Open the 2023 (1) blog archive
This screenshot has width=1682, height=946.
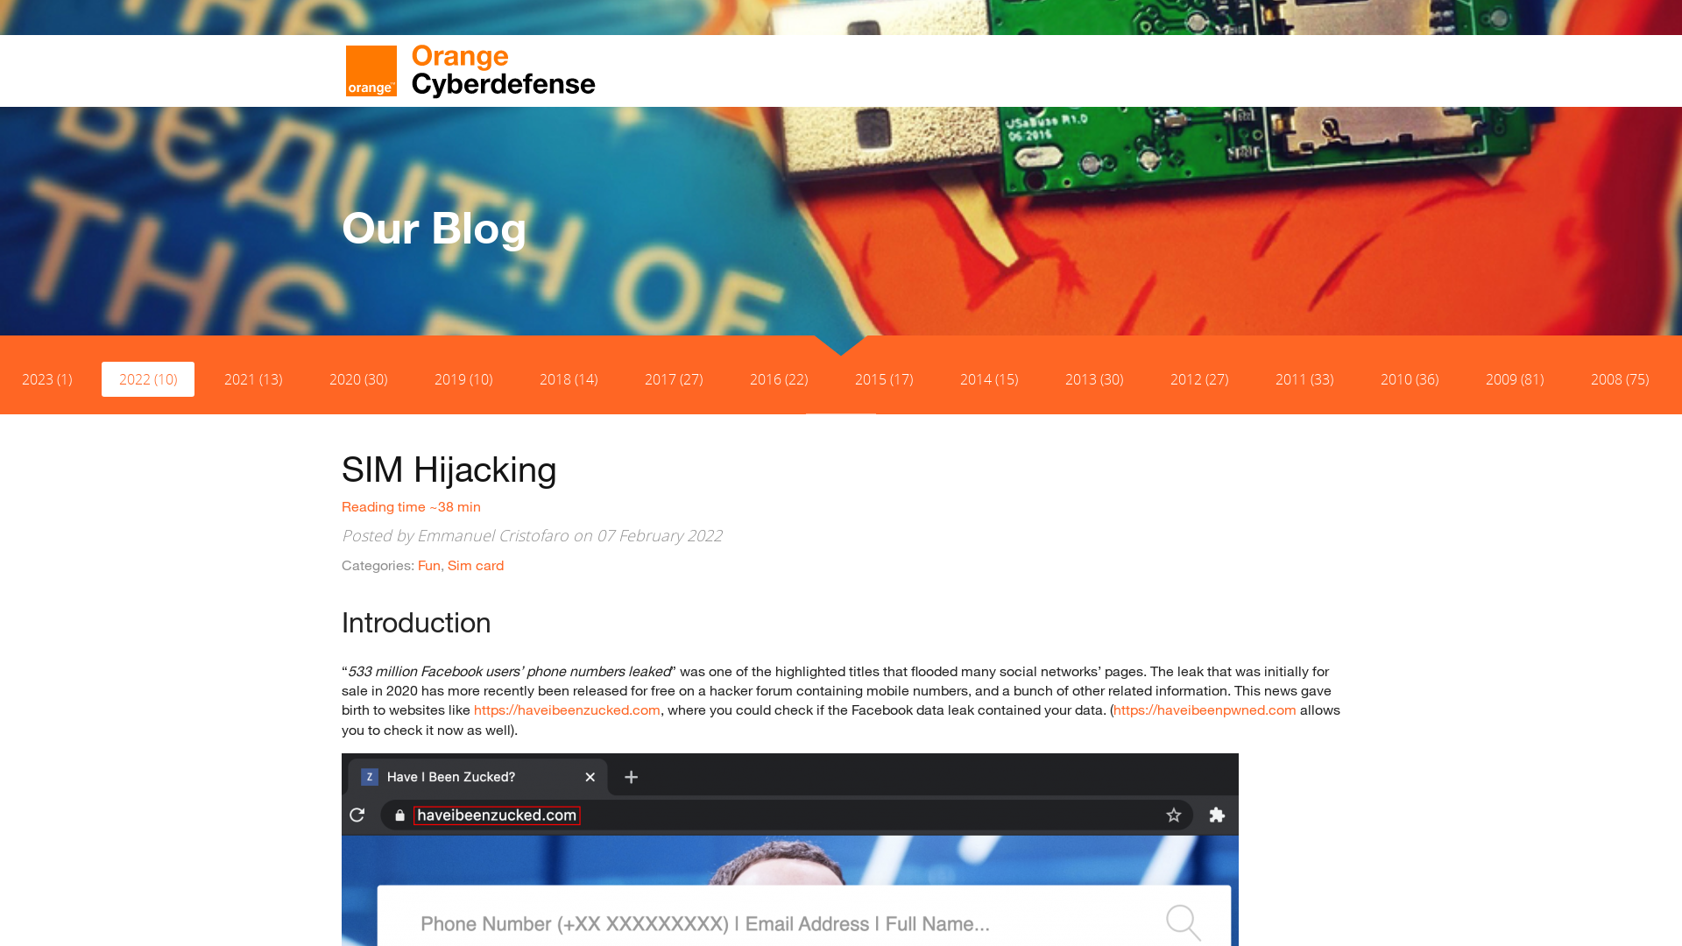pyautogui.click(x=47, y=379)
